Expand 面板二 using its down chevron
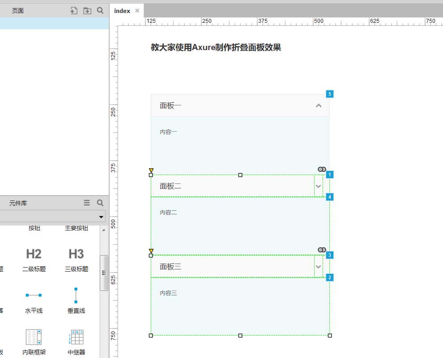The image size is (443, 358). tap(318, 186)
